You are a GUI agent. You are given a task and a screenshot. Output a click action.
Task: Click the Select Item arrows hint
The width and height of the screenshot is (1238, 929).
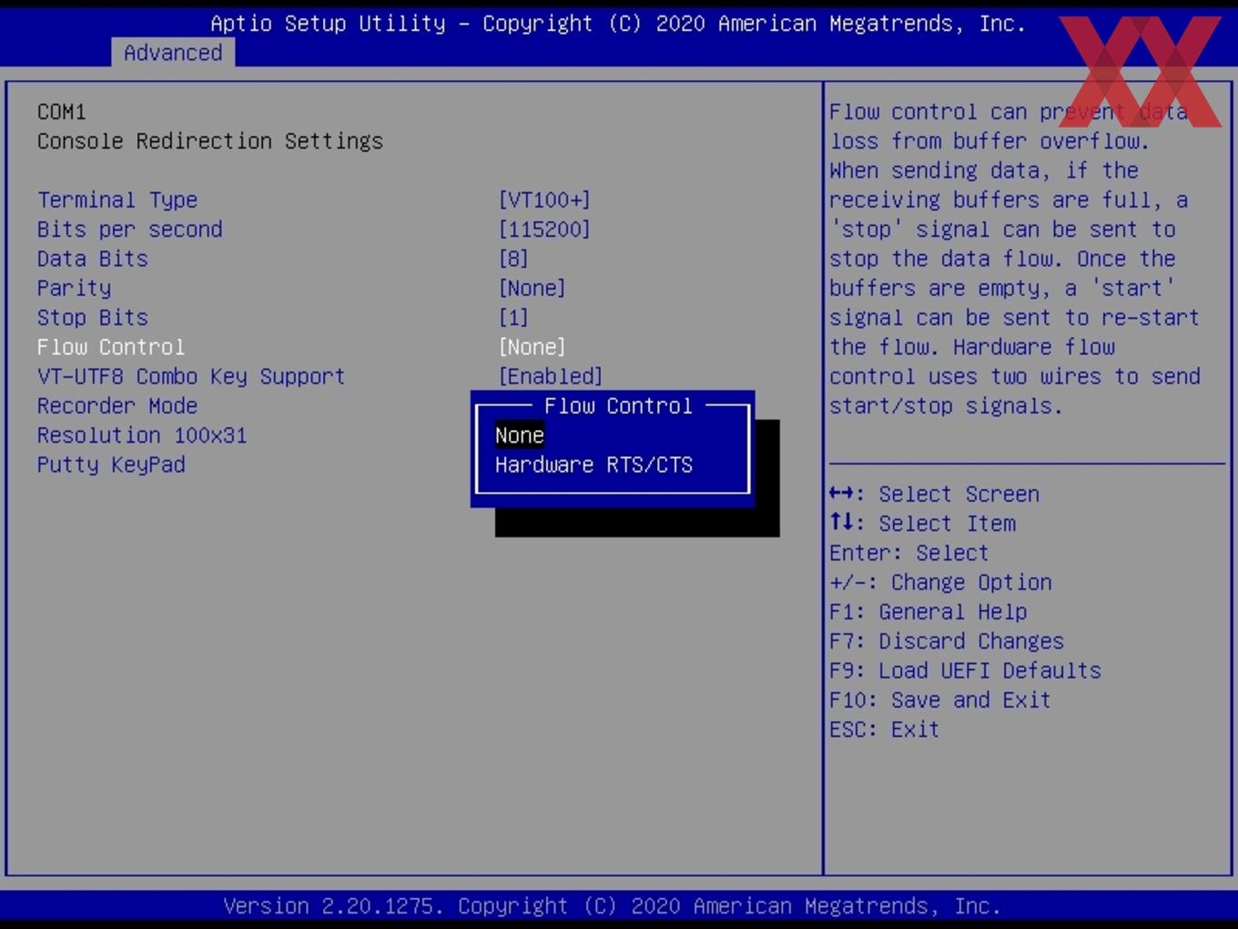pos(922,523)
